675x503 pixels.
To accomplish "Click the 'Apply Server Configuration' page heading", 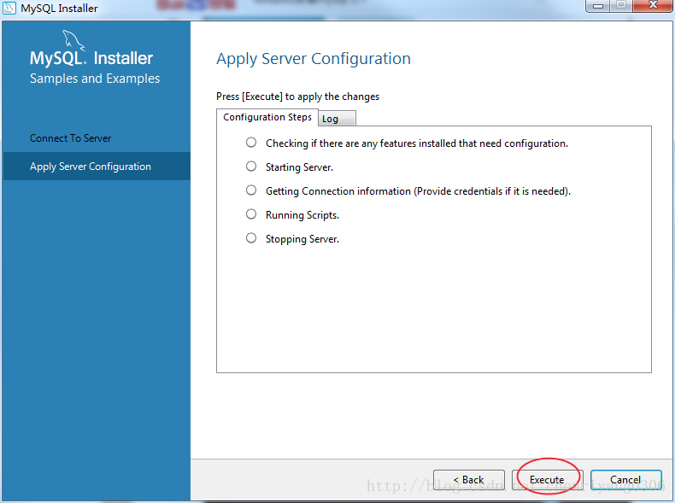I will coord(314,59).
